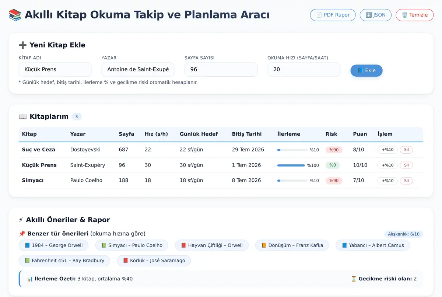Export data with the JSON button
Viewport: 442px width, 297px height.
[x=376, y=15]
